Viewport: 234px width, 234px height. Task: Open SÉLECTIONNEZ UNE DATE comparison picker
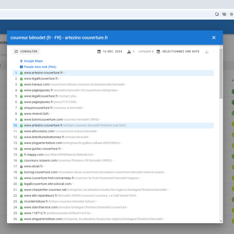[x=178, y=51]
